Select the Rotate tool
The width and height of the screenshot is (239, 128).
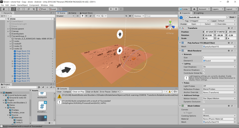(13, 9)
